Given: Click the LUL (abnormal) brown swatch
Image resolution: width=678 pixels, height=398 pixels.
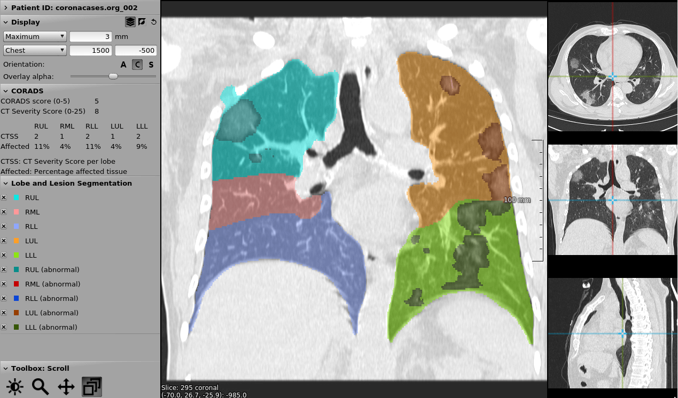Looking at the screenshot, I should [17, 313].
